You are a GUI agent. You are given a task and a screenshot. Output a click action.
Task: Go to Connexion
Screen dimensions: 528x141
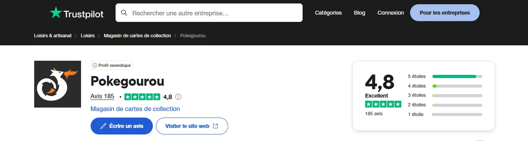point(391,13)
